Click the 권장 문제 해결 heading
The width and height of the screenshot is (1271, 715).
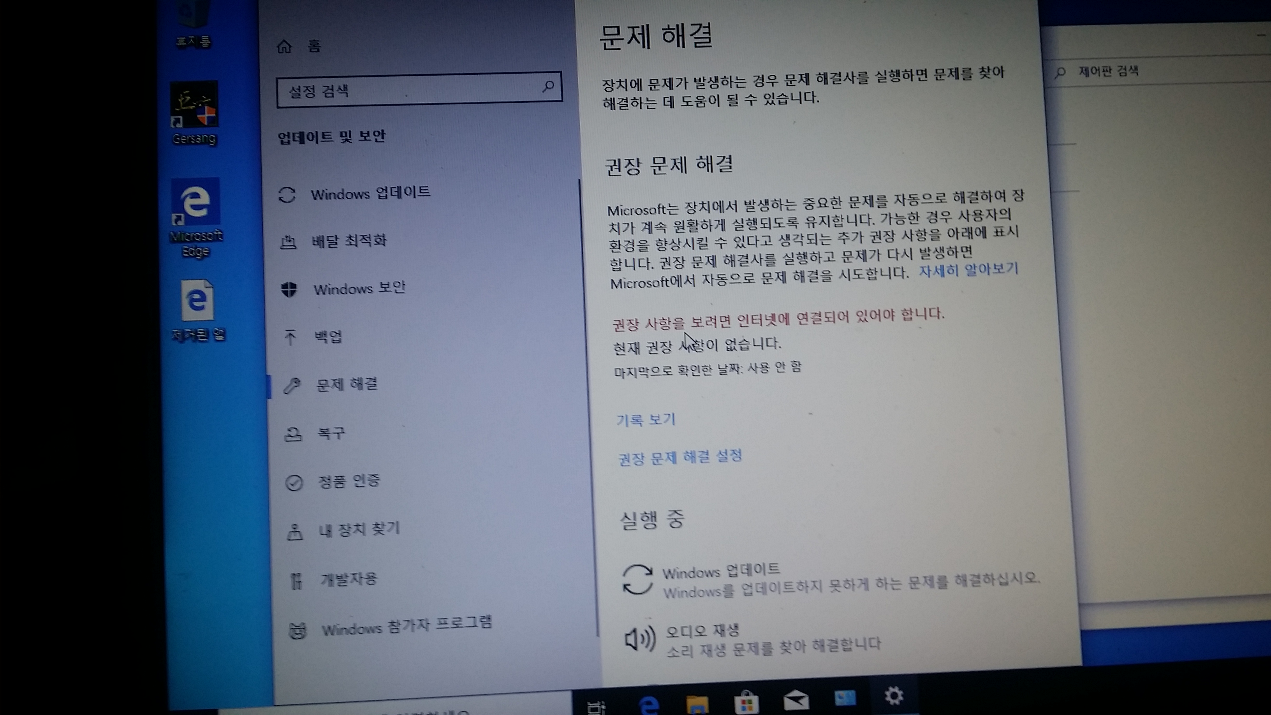pyautogui.click(x=669, y=165)
